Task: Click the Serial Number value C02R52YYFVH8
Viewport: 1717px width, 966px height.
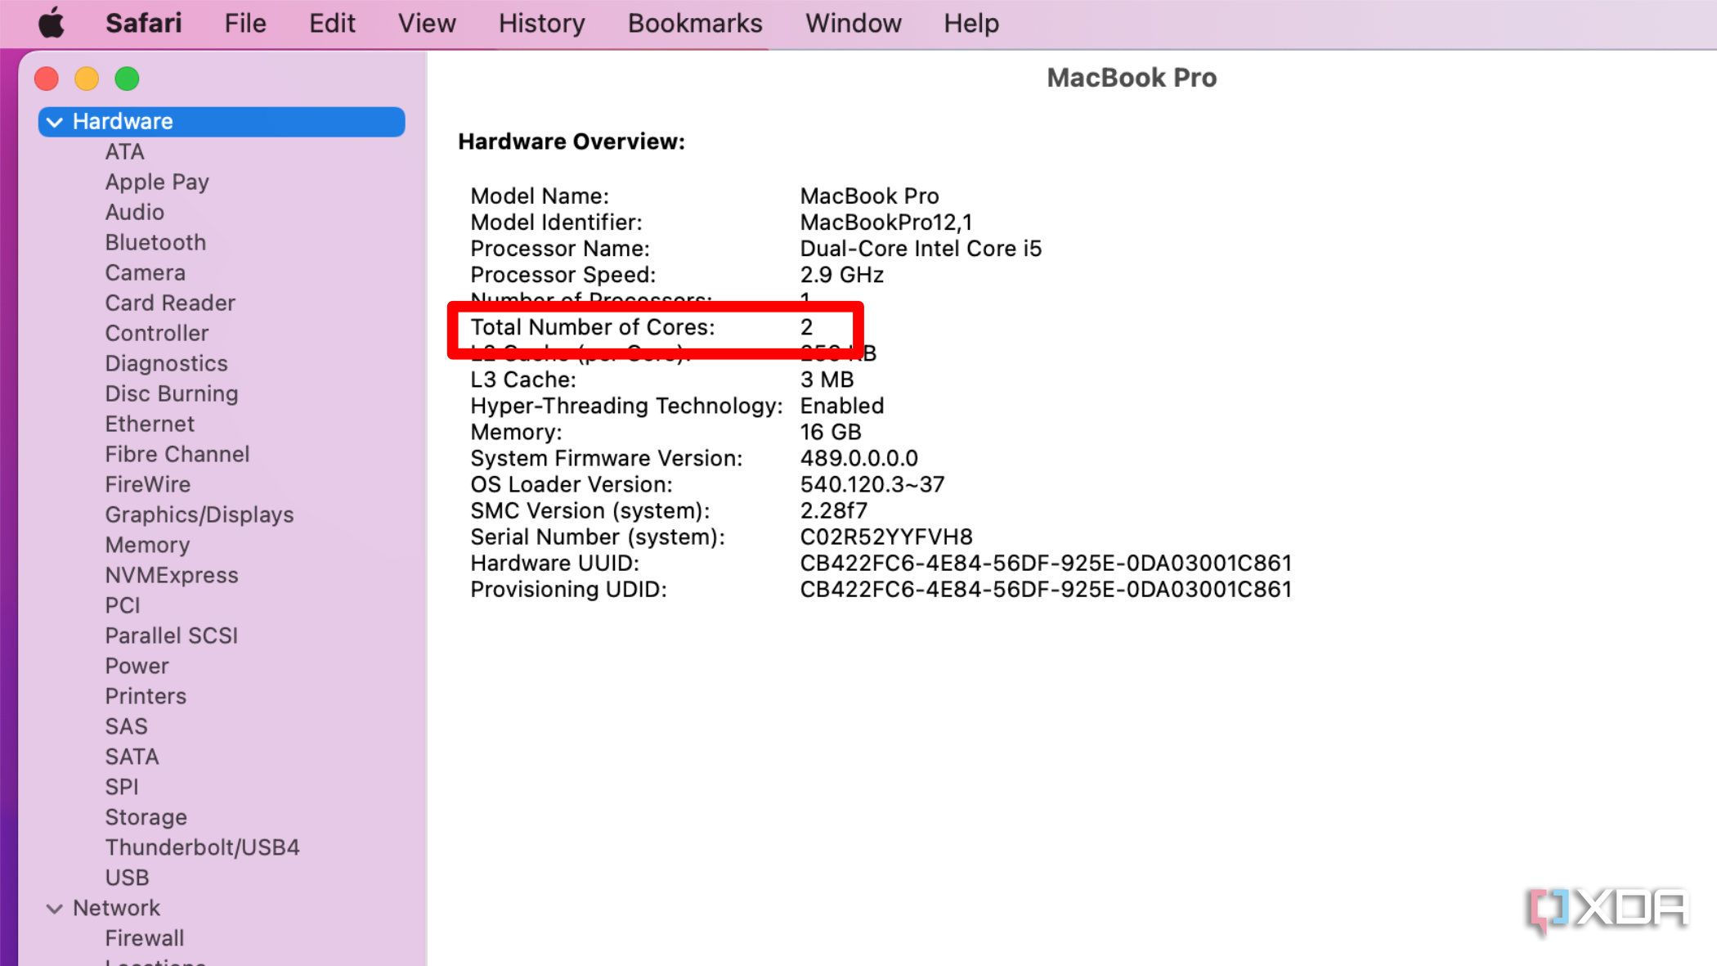Action: (x=885, y=537)
